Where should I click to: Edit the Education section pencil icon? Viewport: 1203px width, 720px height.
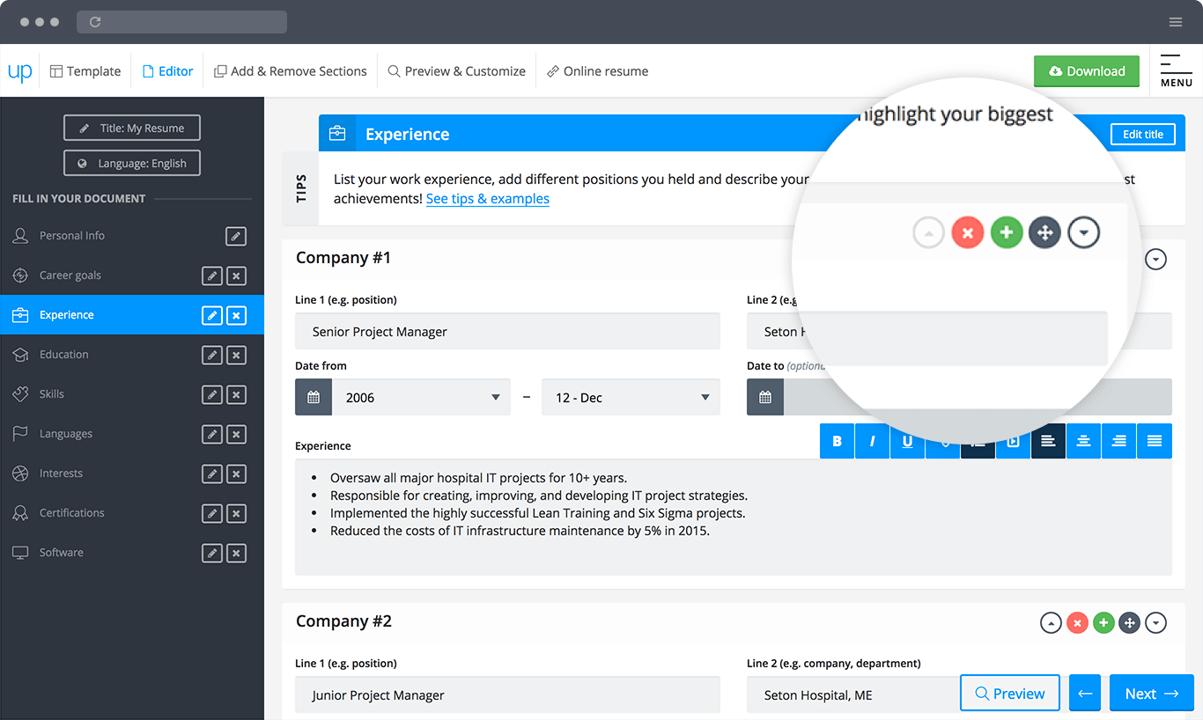[211, 355]
